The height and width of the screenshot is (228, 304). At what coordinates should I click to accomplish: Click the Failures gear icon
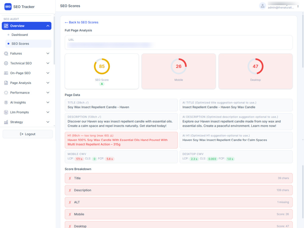point(6,54)
